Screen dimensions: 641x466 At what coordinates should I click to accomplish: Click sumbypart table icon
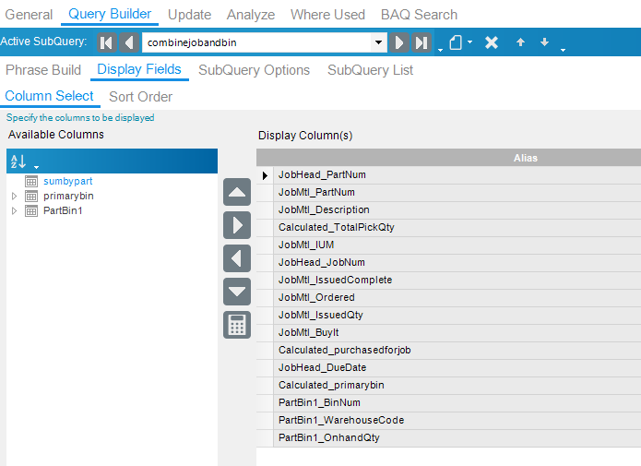(31, 181)
